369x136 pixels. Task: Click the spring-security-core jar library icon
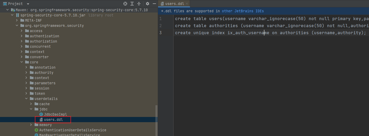18,15
